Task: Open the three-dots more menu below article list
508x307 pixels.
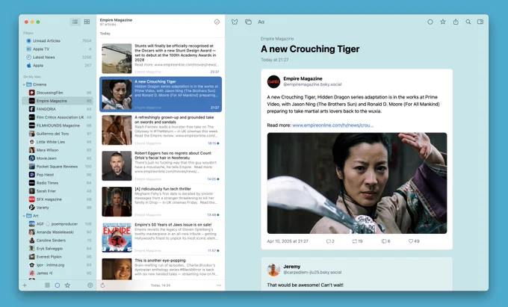Action: point(219,285)
